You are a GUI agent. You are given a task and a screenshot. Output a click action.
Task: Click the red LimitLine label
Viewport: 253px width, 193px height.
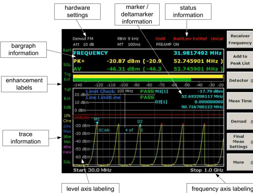pyautogui.click(x=81, y=117)
